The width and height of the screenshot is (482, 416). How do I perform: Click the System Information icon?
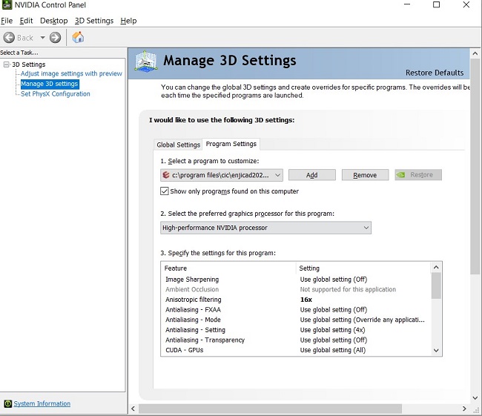pyautogui.click(x=7, y=403)
